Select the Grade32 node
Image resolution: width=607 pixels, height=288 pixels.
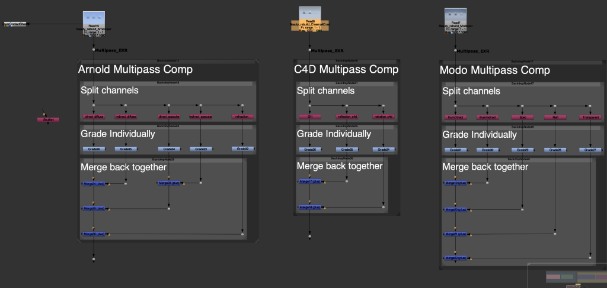pos(242,148)
